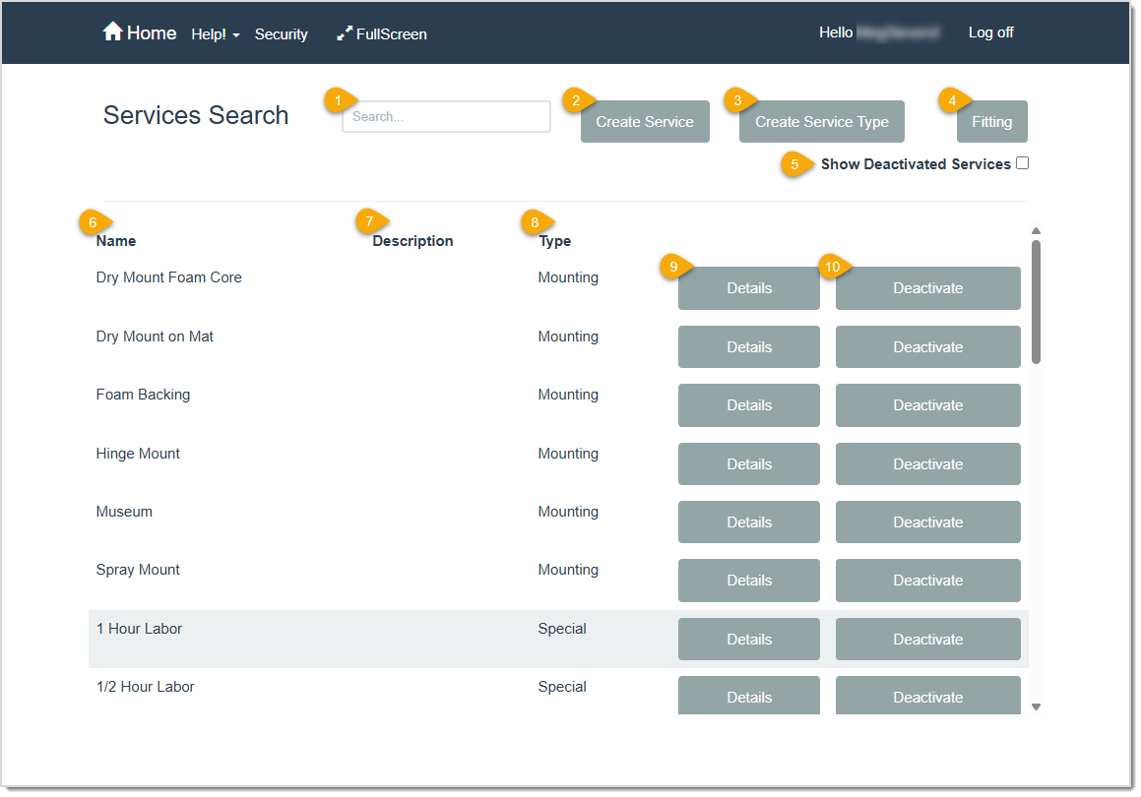This screenshot has width=1141, height=797.
Task: Enable Show Deactivated Services
Action: (1022, 162)
